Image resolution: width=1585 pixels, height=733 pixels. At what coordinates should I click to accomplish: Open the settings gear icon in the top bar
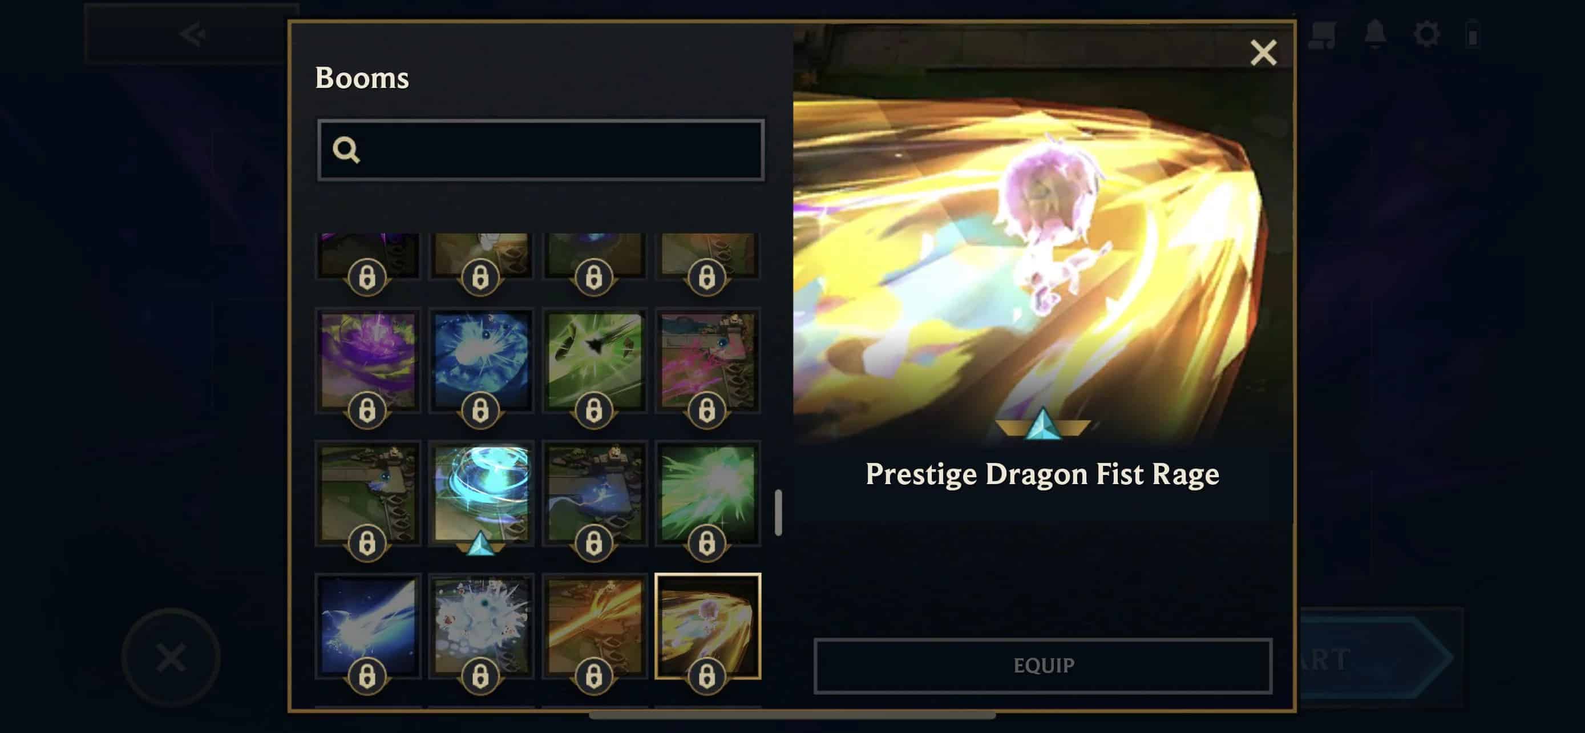tap(1427, 33)
